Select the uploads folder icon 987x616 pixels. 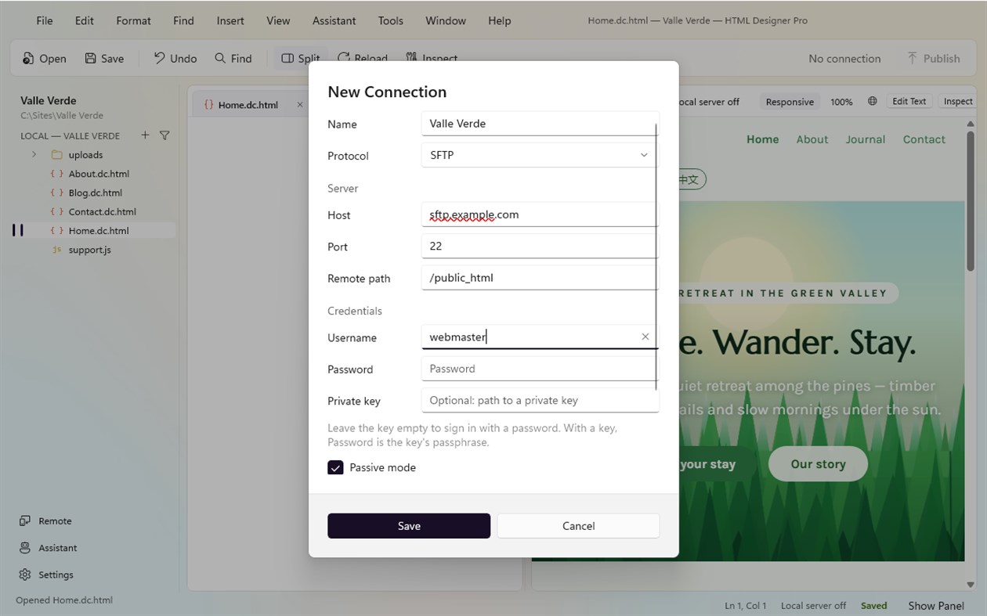point(56,155)
